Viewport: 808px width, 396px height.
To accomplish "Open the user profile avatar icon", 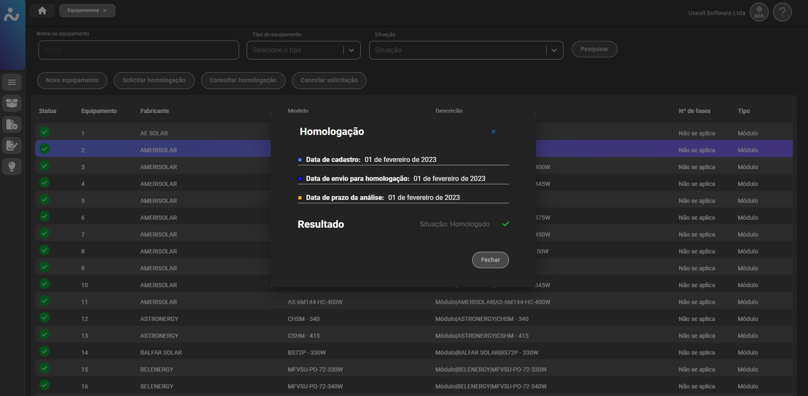I will pos(759,12).
